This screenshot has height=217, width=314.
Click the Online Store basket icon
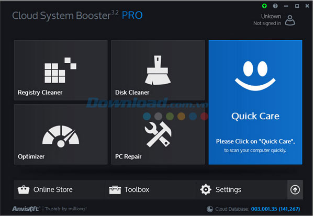(24, 190)
